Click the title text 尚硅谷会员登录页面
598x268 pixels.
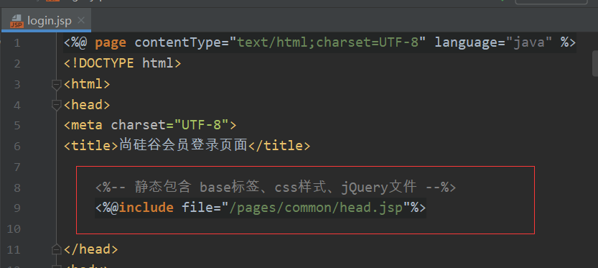pos(184,145)
